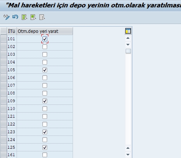Tick the checkbox for row 107
This screenshot has width=181, height=158.
click(45, 86)
